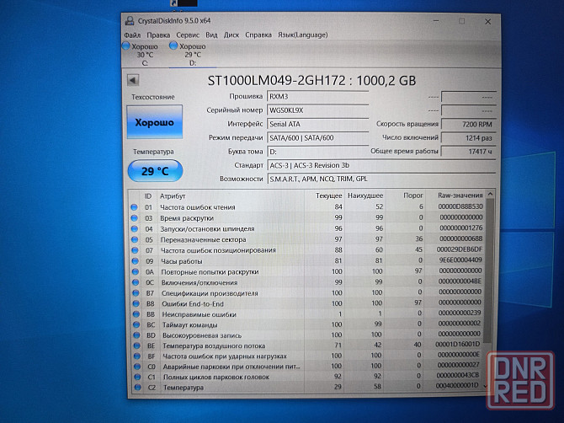Click the power-on count field 1214 раз

469,138
